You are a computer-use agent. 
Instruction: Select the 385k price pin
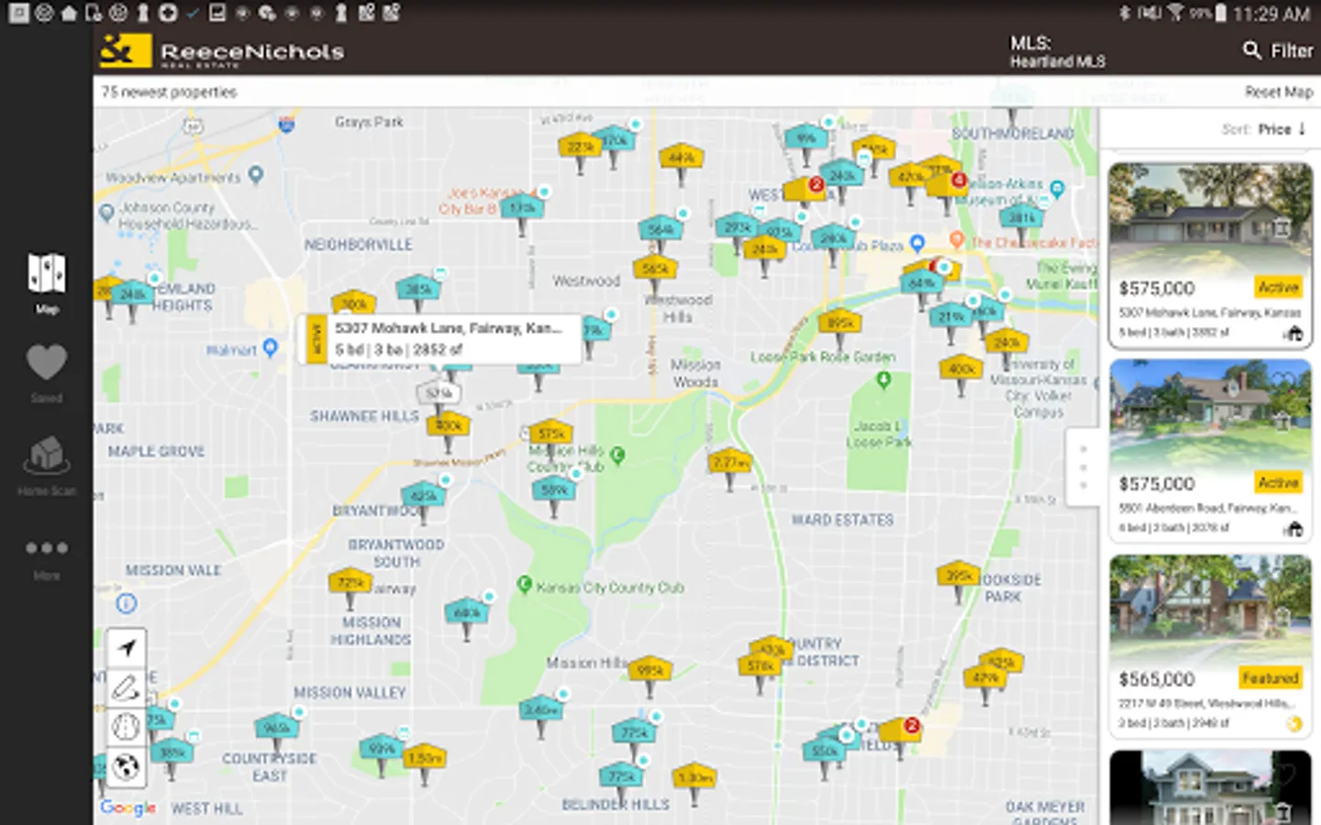417,293
